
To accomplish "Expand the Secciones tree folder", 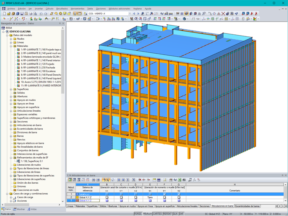I will tap(11, 122).
